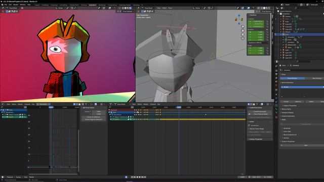The height and width of the screenshot is (182, 324).
Task: Click the Pose Position button
Action: (x=292, y=78)
